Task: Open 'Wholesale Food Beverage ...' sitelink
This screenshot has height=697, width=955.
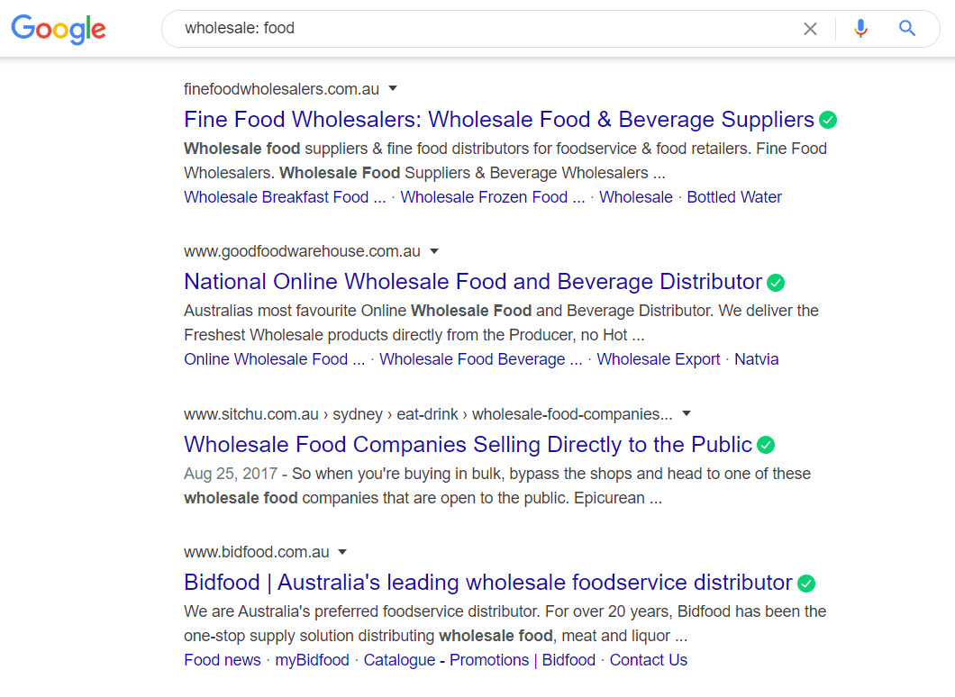Action: click(x=480, y=359)
